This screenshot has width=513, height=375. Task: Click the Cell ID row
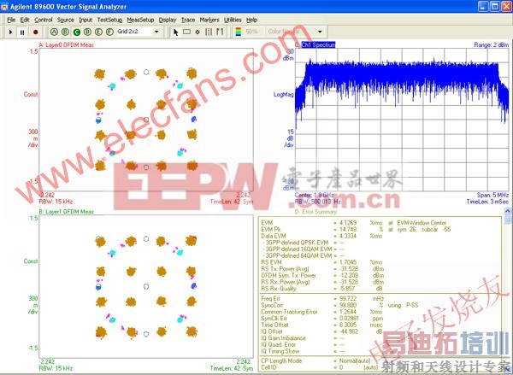319,367
